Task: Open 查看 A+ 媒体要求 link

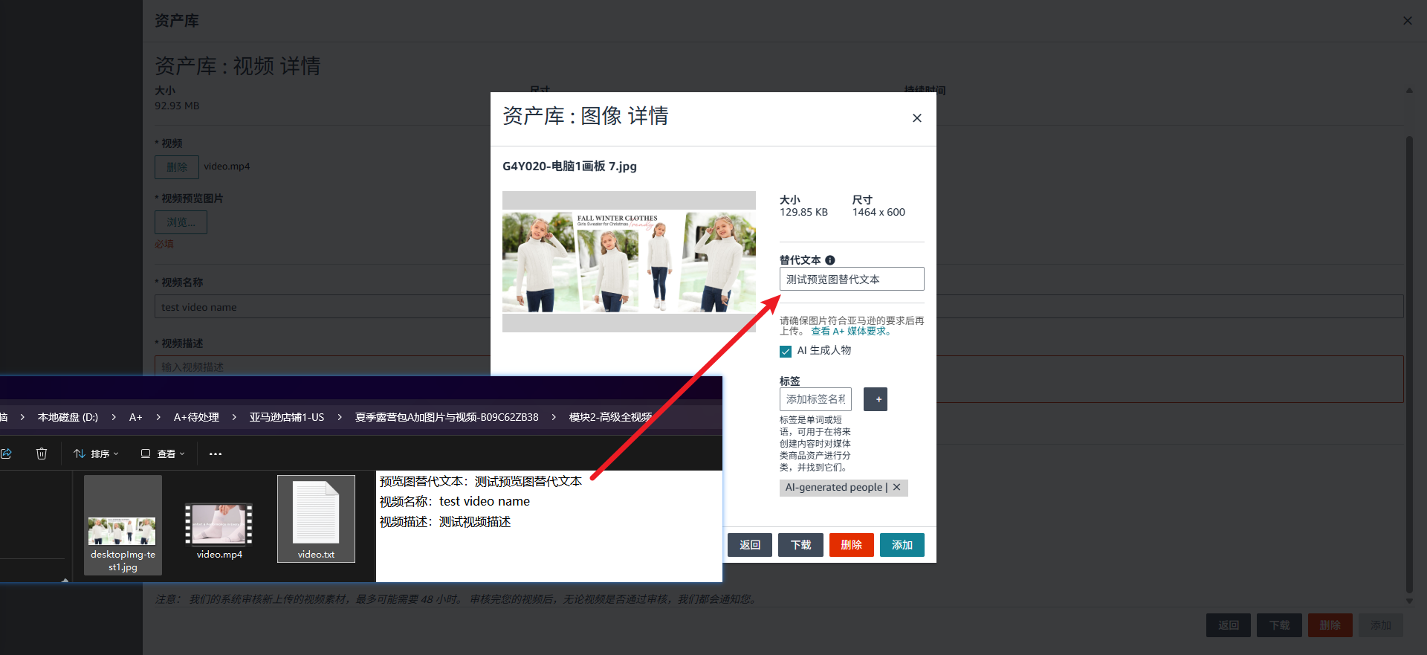Action: coord(851,332)
